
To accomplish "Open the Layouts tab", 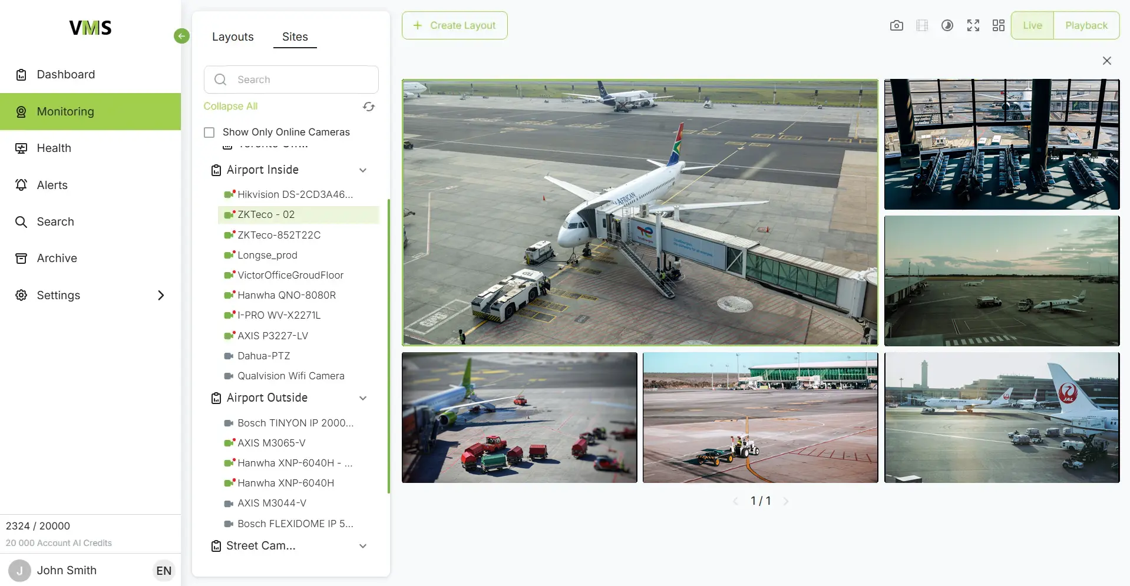I will pyautogui.click(x=233, y=37).
